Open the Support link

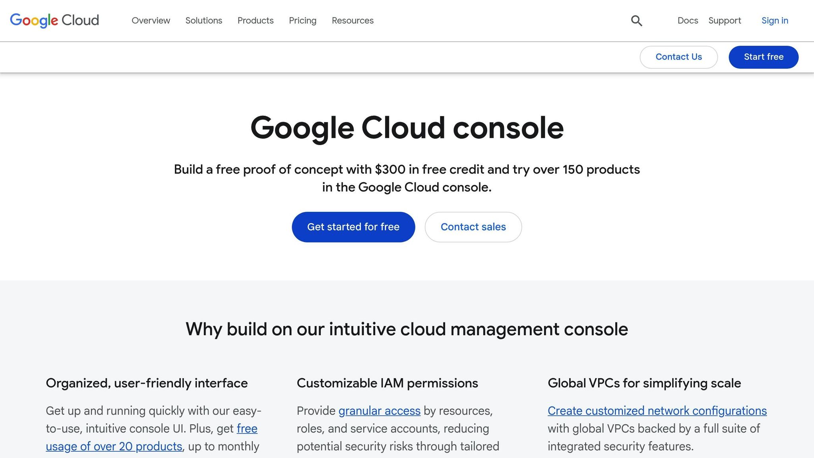coord(725,21)
